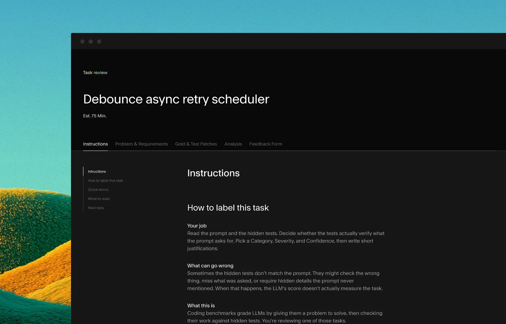Click the 'How to label this task' heading
This screenshot has width=506, height=324.
click(x=228, y=208)
